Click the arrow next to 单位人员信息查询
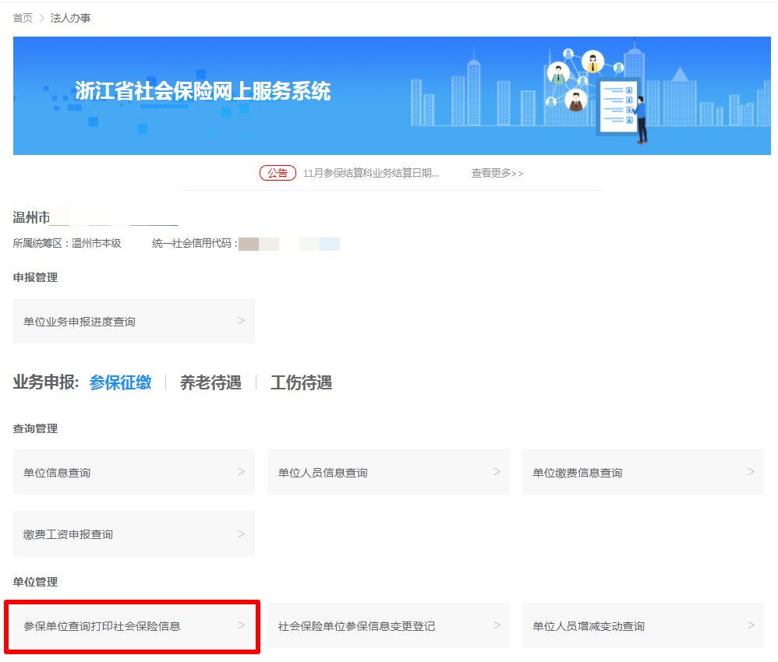 [x=497, y=472]
